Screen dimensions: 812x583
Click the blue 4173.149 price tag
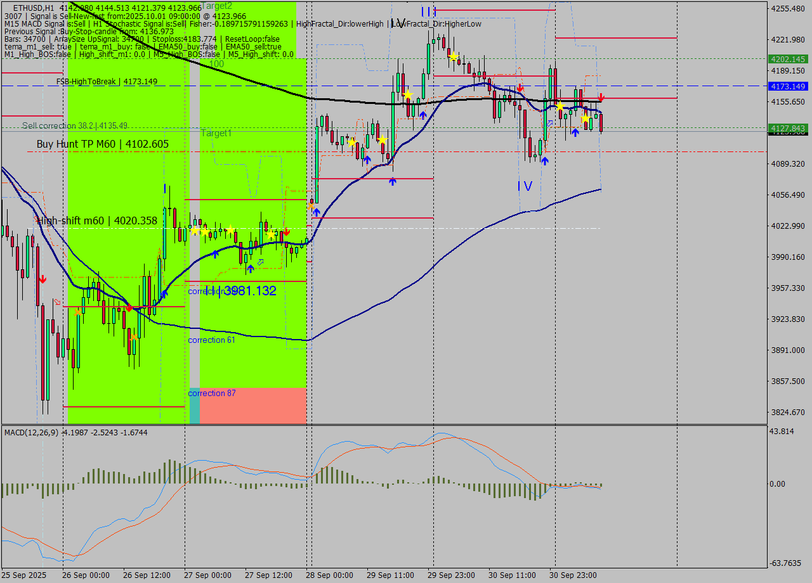[x=787, y=86]
